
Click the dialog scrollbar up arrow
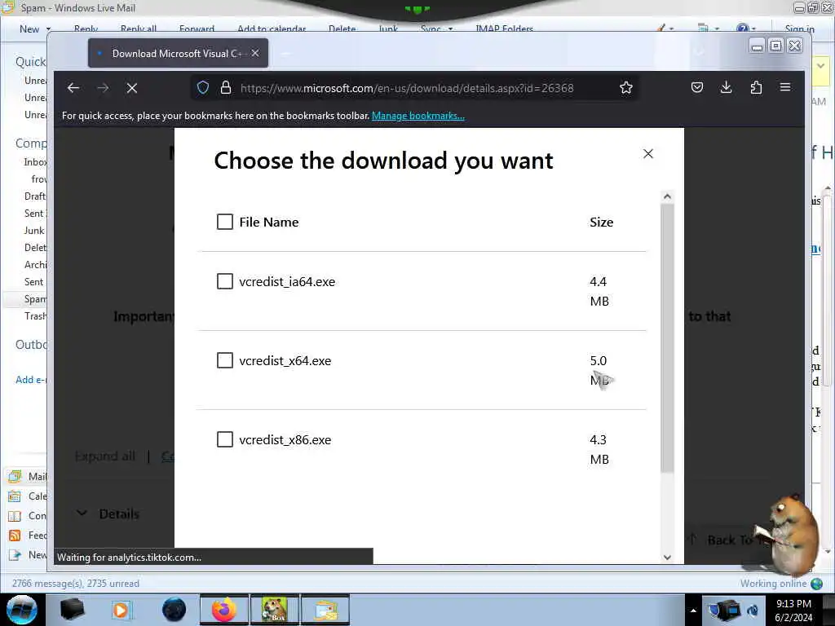pyautogui.click(x=667, y=196)
